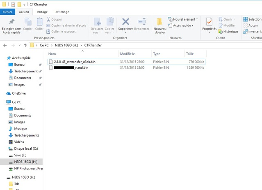Create a folder with Nouveau dossier icon
Screen dimensions: 262x190
coord(160,22)
